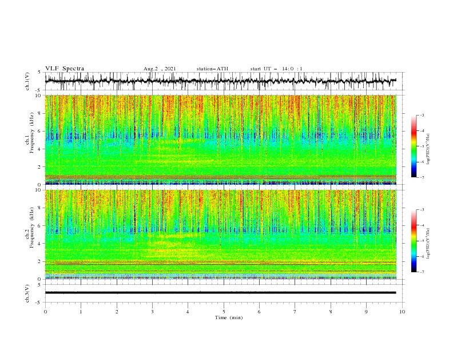This screenshot has height=350, width=453.
Task: Click the "3" tick on the time axis
Action: (x=152, y=312)
